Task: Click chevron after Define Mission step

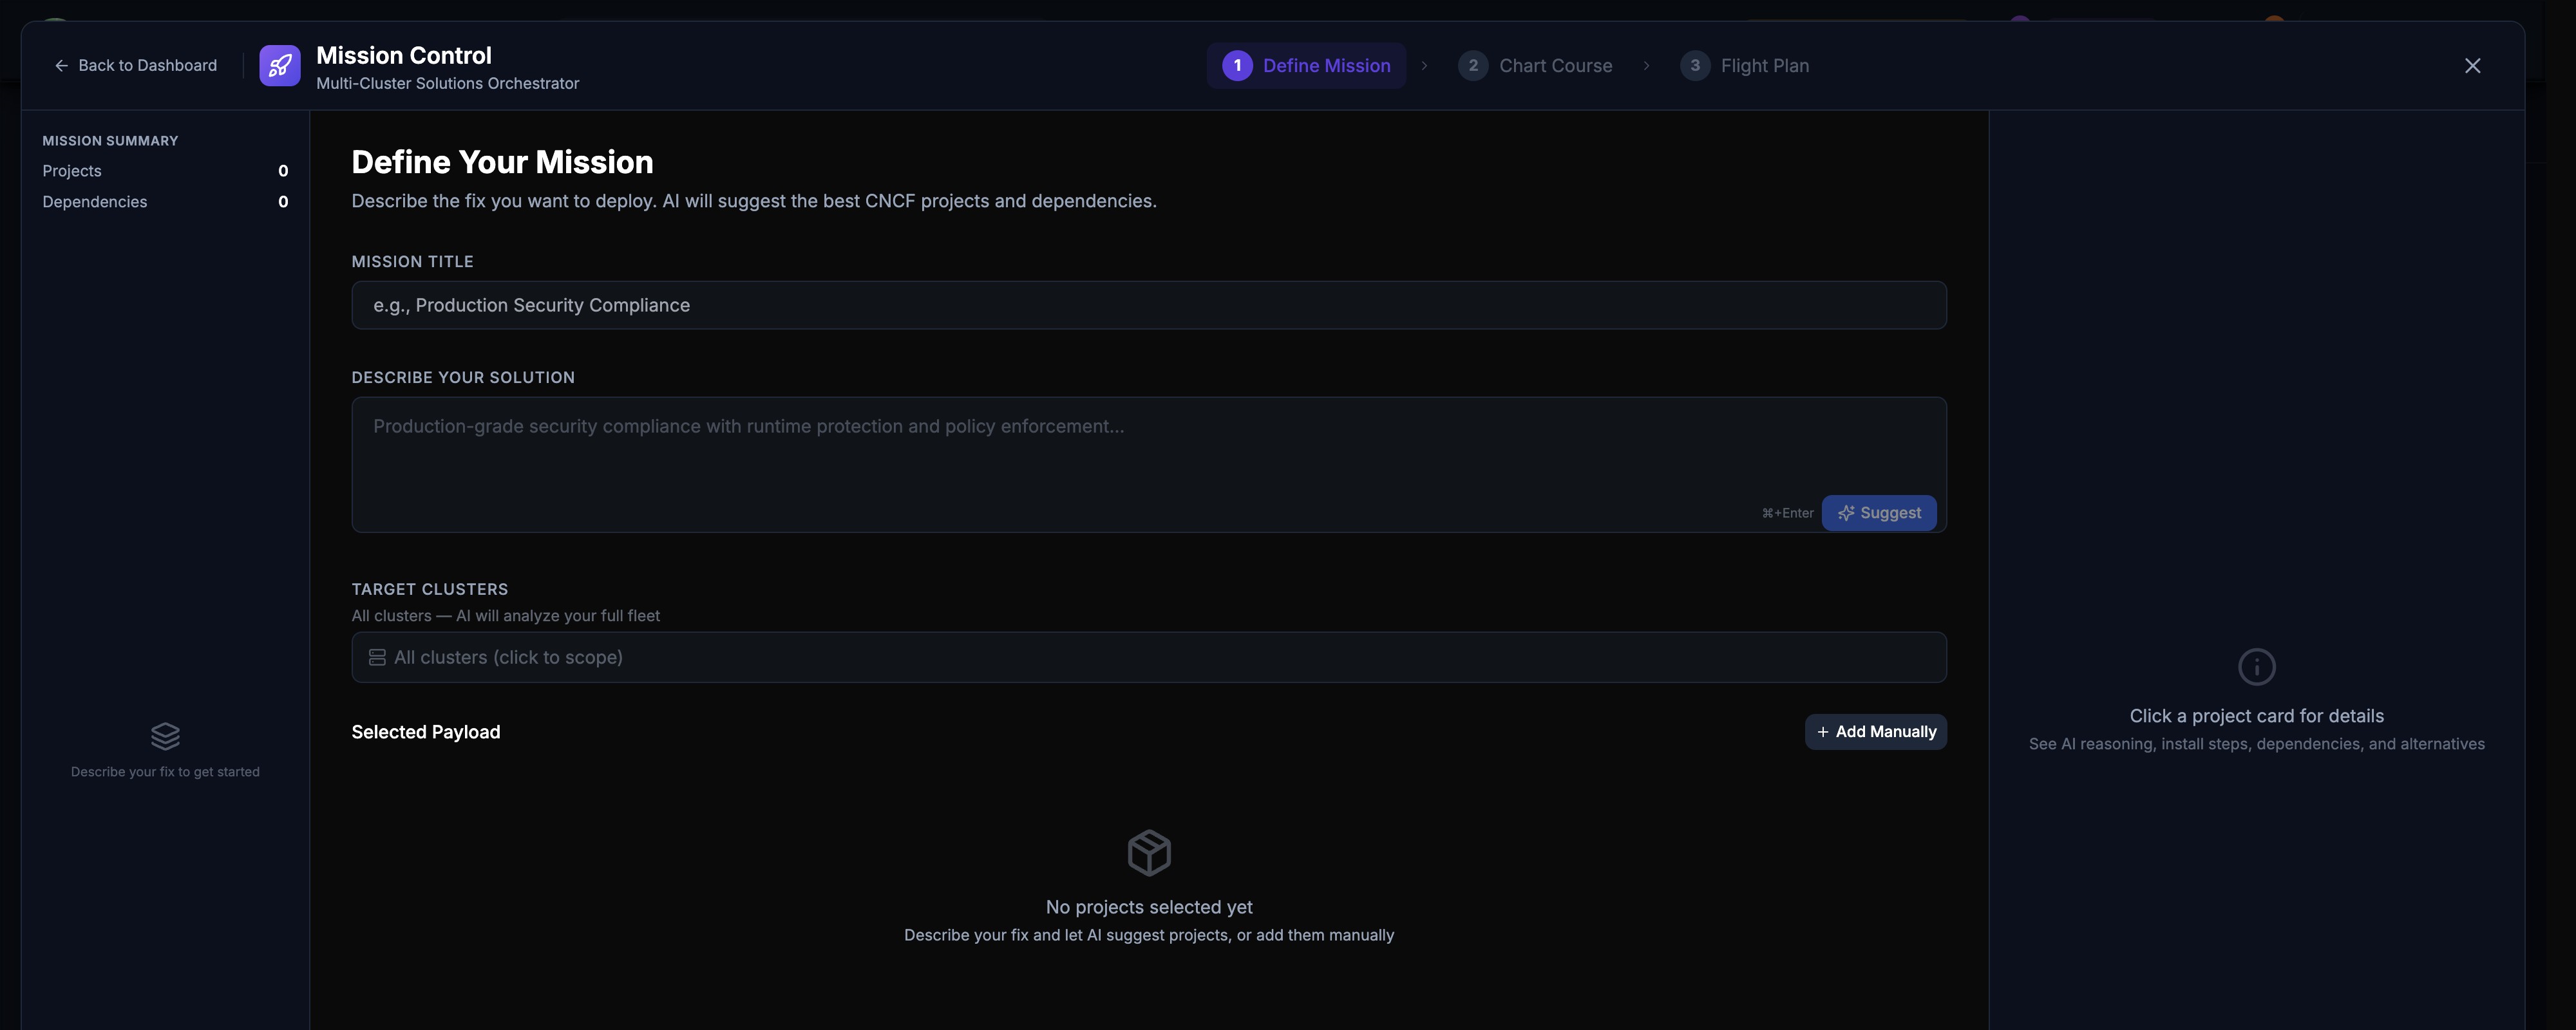Action: 1424,66
